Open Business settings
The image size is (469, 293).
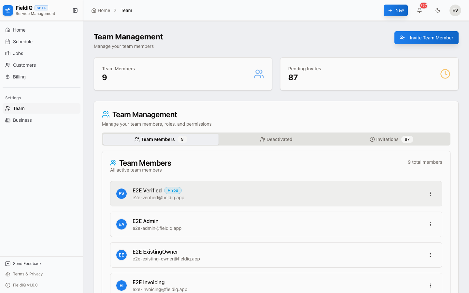[22, 120]
